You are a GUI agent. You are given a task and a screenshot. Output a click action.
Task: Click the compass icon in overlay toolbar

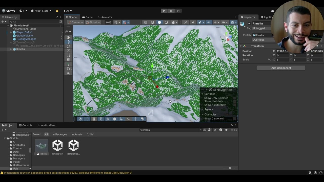(x=80, y=119)
